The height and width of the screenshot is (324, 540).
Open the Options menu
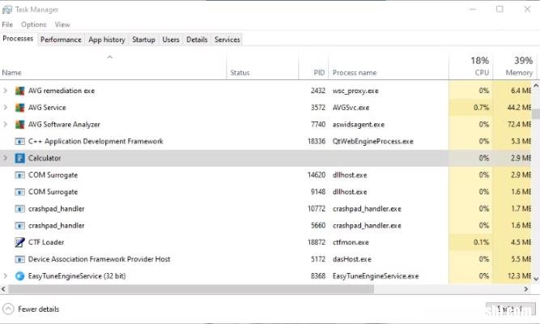(33, 24)
